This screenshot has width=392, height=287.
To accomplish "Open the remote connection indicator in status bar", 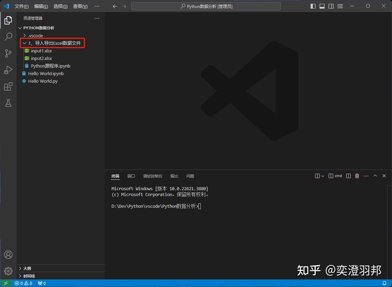I will click(6, 283).
